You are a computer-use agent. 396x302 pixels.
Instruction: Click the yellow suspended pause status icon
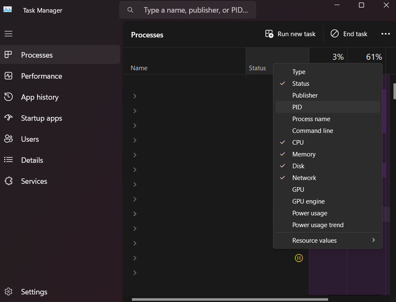coord(299,258)
